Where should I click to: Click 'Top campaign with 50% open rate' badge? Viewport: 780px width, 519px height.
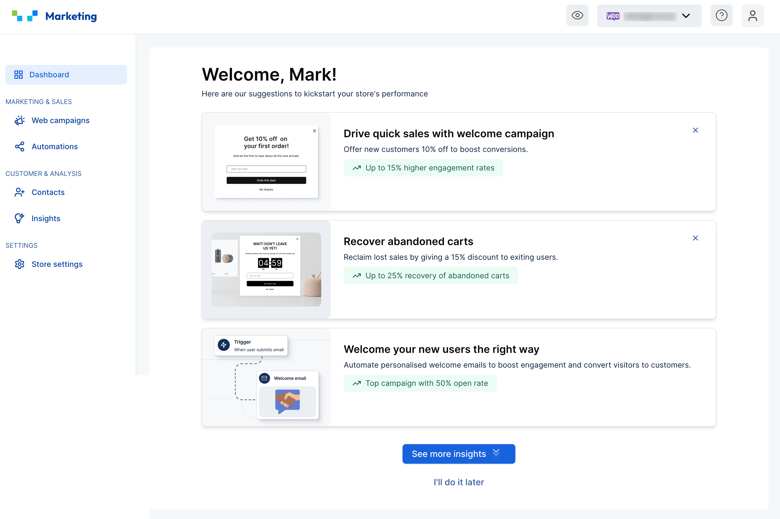[x=420, y=383]
